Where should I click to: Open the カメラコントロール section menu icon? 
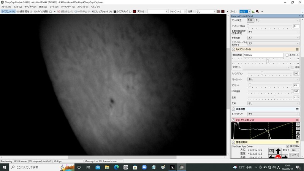(x=297, y=49)
